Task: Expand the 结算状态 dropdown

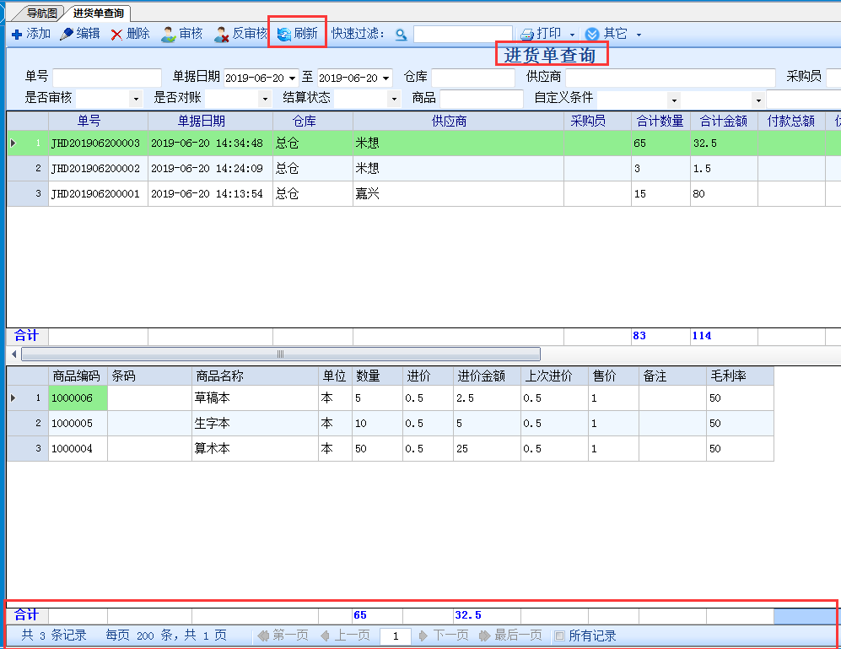Action: coord(394,99)
